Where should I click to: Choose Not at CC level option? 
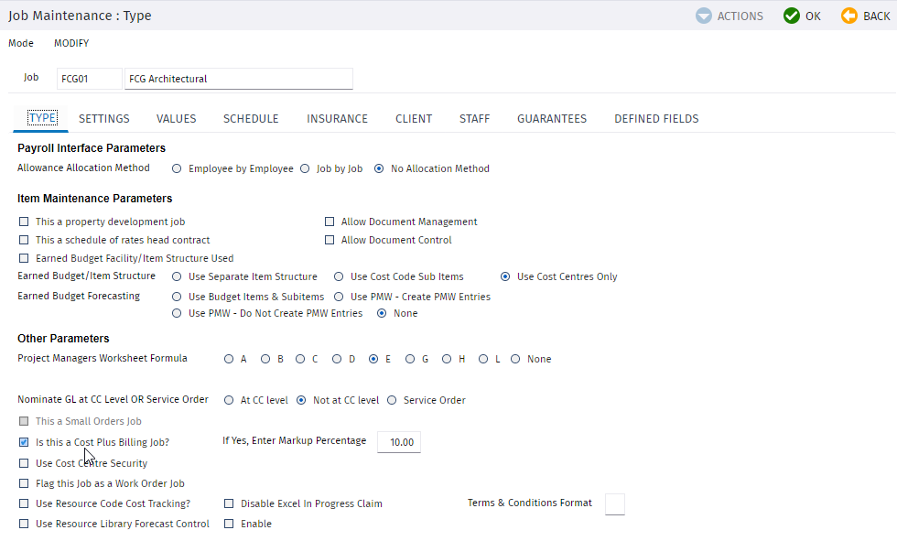click(x=301, y=400)
